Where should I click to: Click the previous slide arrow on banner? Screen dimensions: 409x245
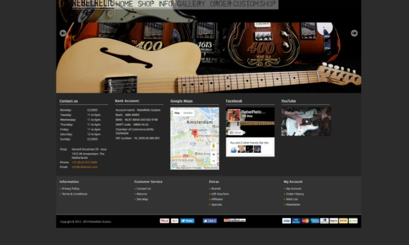point(63,33)
